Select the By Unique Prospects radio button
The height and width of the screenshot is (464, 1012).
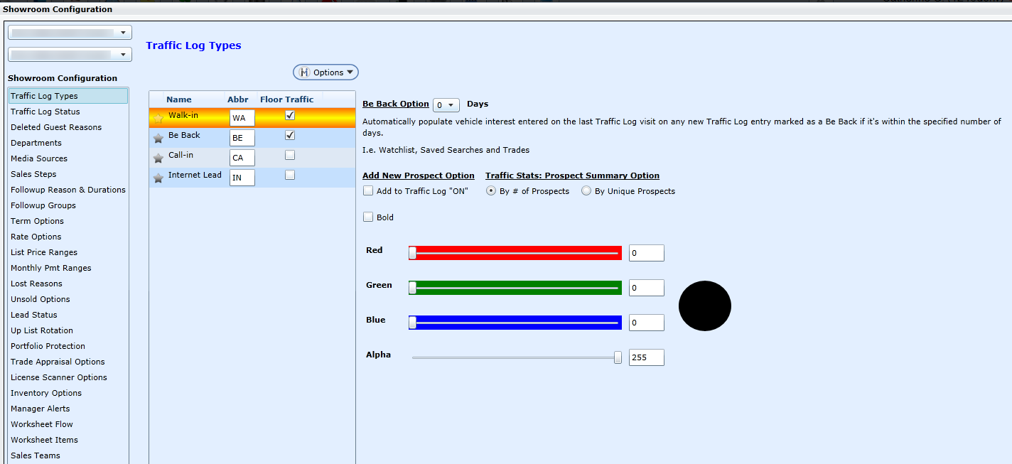pyautogui.click(x=586, y=190)
